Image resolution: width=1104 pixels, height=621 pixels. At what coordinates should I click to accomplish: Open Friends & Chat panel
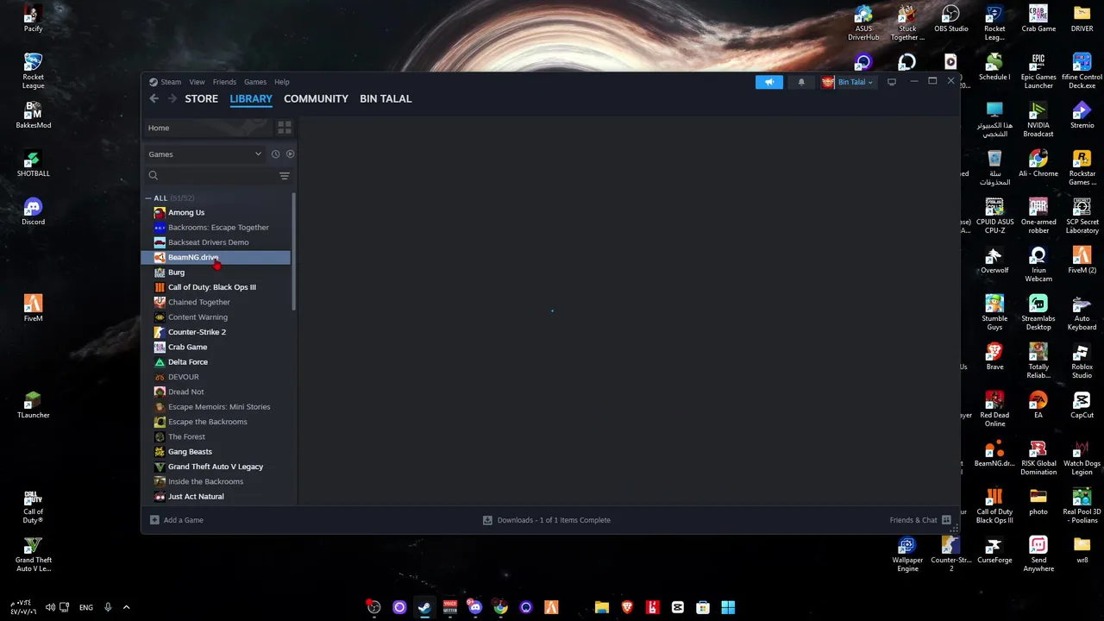point(920,520)
